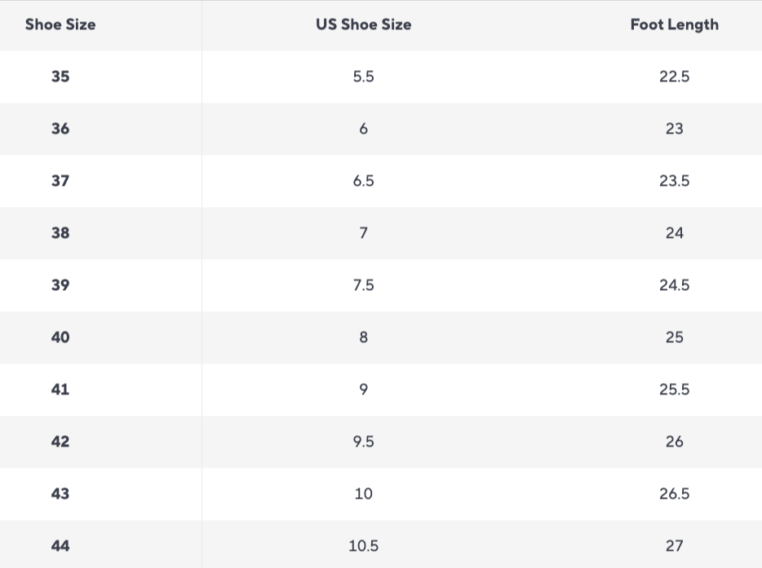
Task: Select foot length 22.5 value
Action: pos(674,77)
